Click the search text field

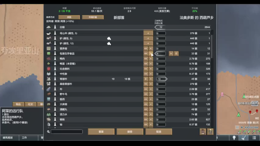[x=67, y=132]
